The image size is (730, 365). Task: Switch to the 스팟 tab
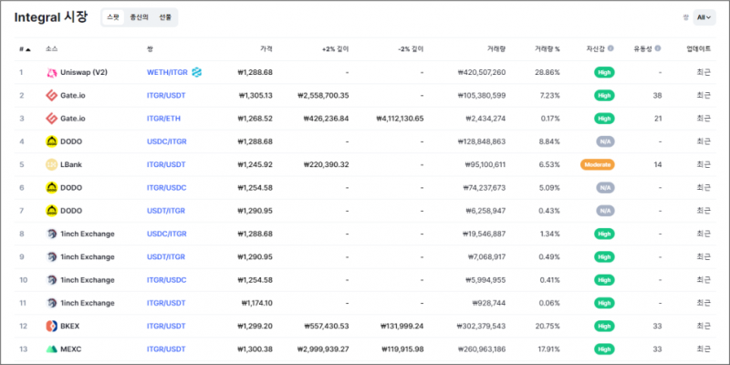112,16
